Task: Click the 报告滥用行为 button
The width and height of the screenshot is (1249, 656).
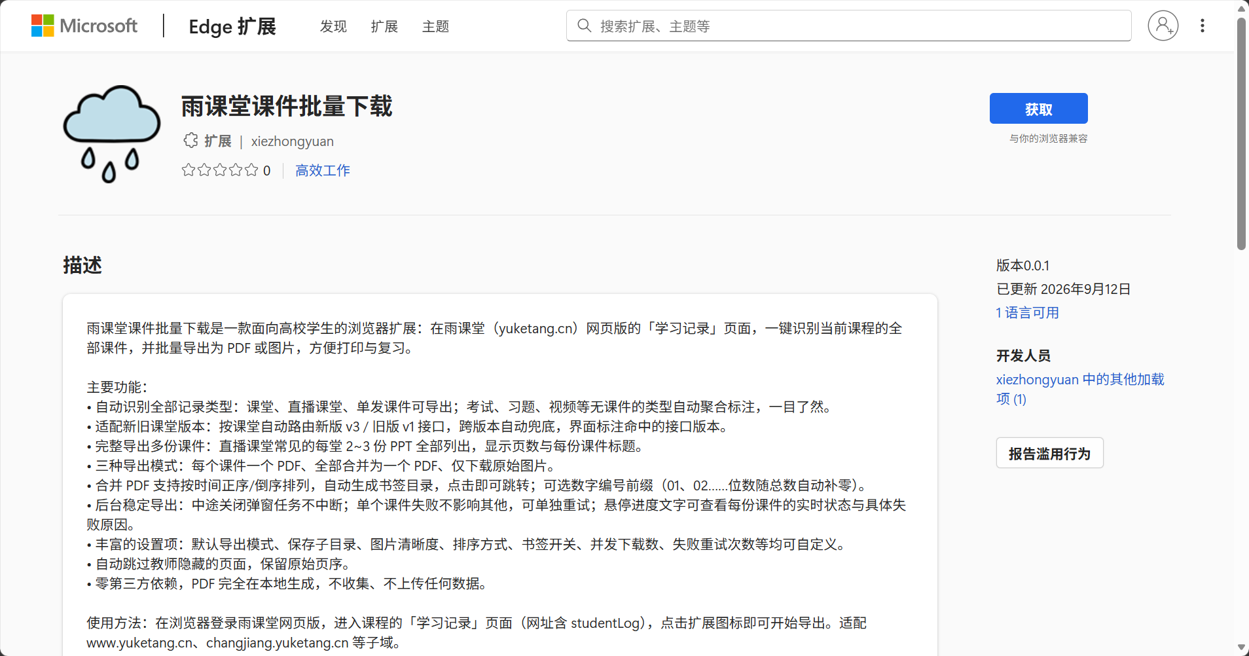Action: 1049,453
